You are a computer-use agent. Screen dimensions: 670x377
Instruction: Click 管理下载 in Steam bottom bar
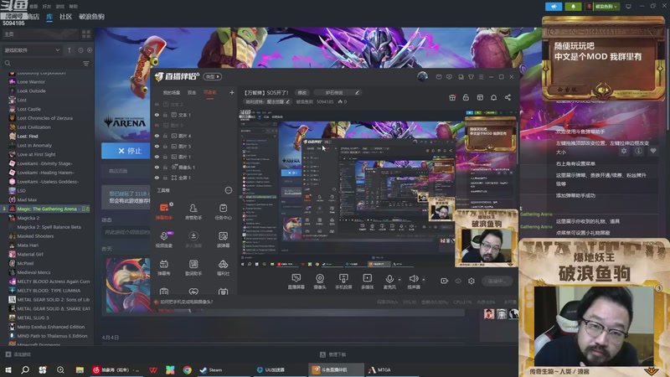(x=333, y=354)
